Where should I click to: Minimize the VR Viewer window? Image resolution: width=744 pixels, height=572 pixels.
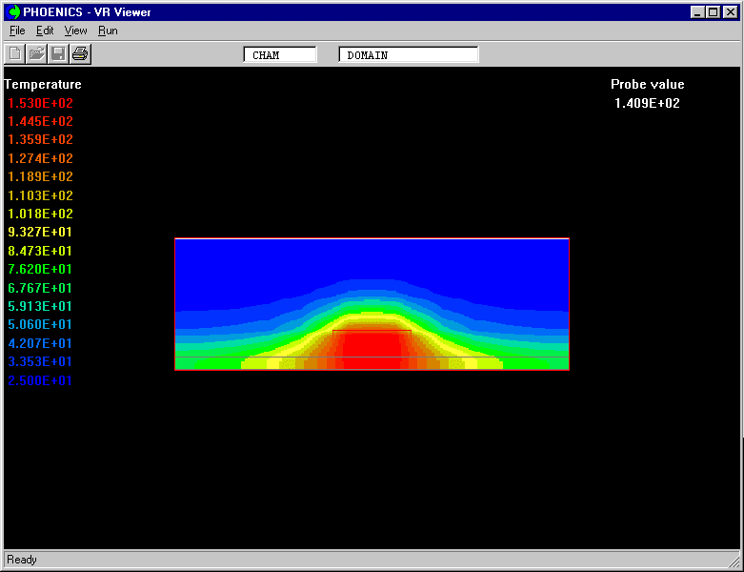(x=698, y=11)
